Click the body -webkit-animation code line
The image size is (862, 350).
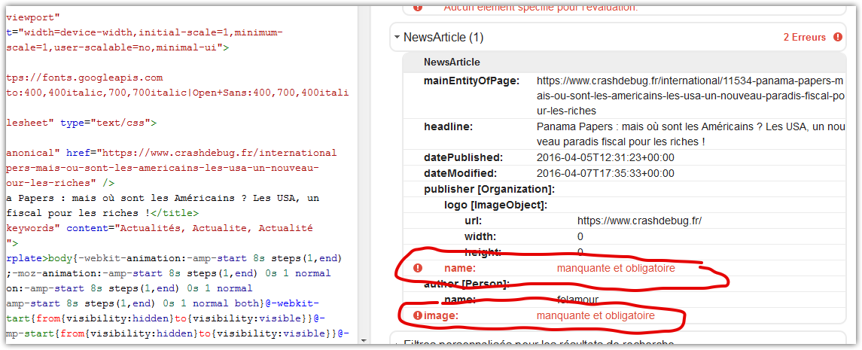[x=174, y=257]
